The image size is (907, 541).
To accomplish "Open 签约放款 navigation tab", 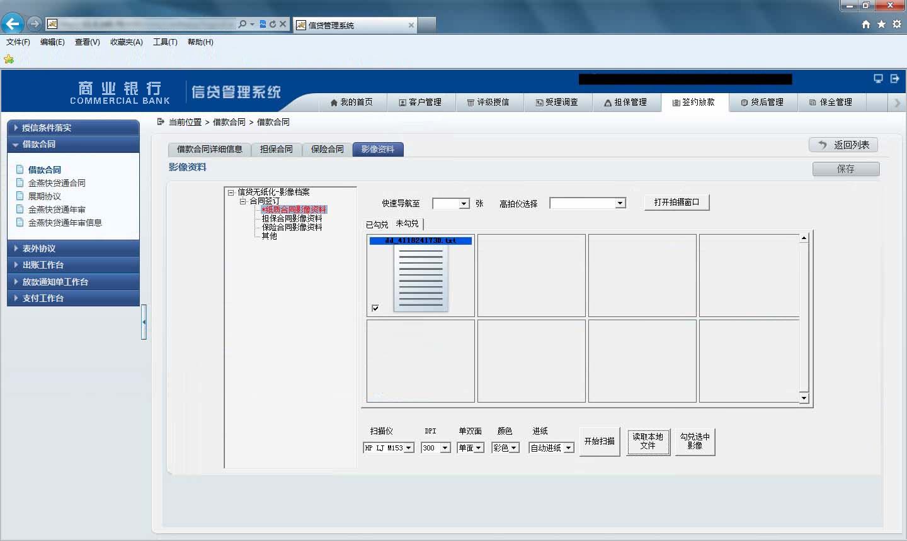I will click(694, 102).
